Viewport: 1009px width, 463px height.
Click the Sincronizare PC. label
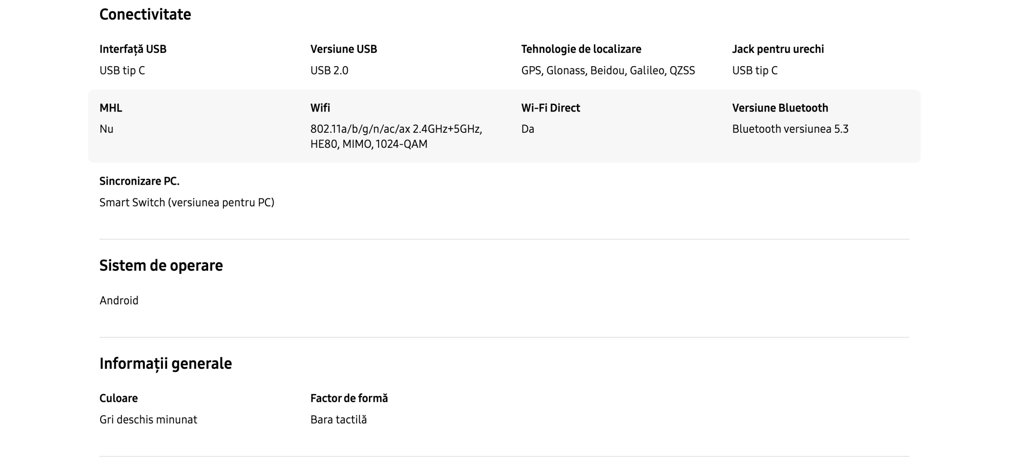(139, 181)
